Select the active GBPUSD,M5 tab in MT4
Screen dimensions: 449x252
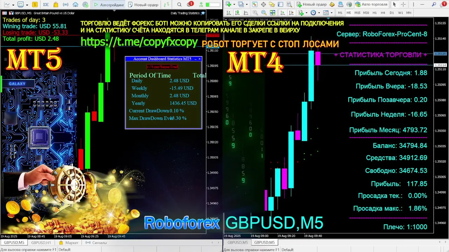[264, 242]
